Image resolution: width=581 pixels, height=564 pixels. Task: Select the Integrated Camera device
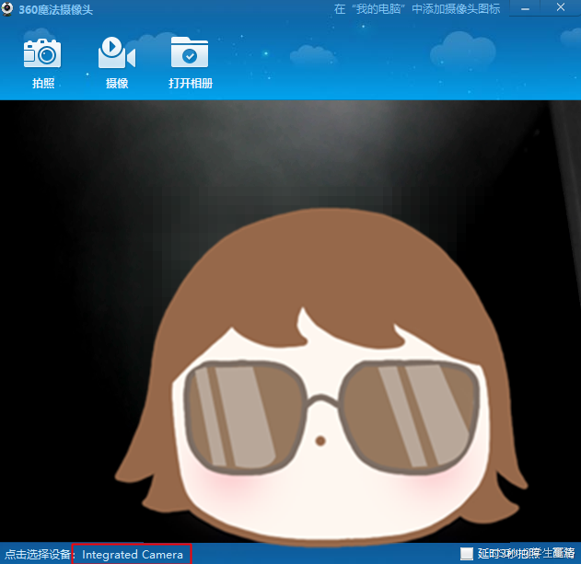(x=132, y=555)
